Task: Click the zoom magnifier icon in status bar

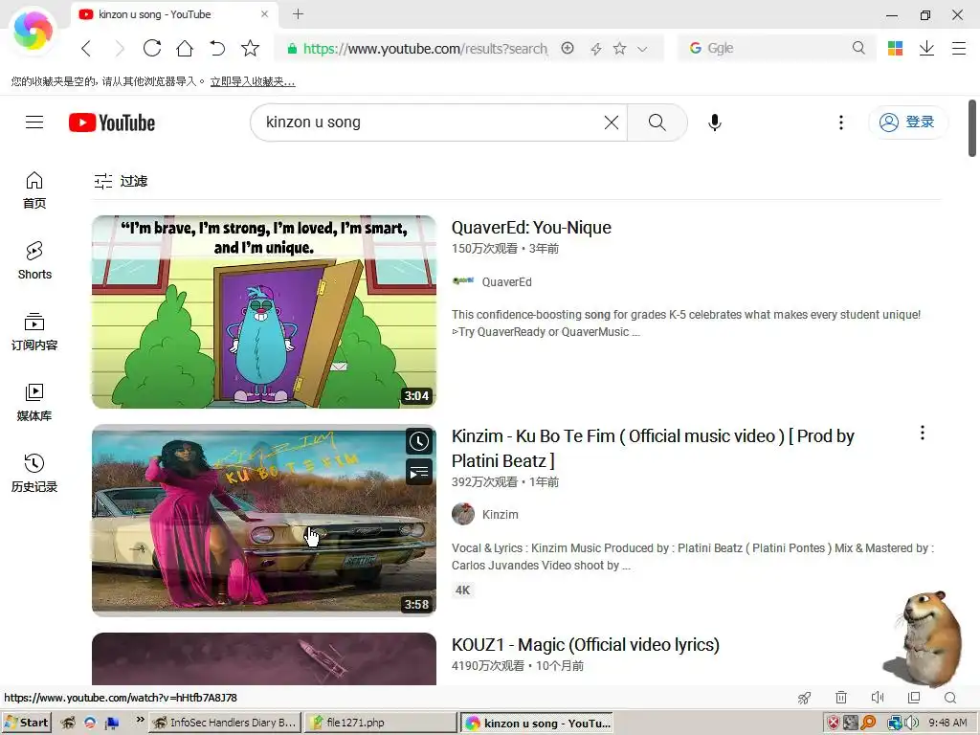Action: coord(950,698)
